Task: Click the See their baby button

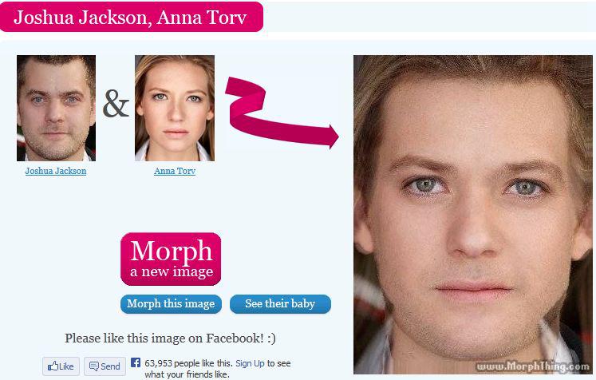Action: click(x=281, y=304)
